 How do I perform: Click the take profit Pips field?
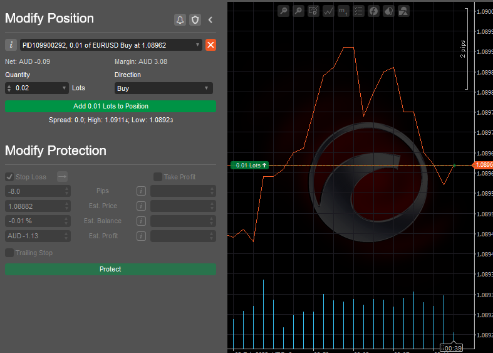pyautogui.click(x=184, y=191)
